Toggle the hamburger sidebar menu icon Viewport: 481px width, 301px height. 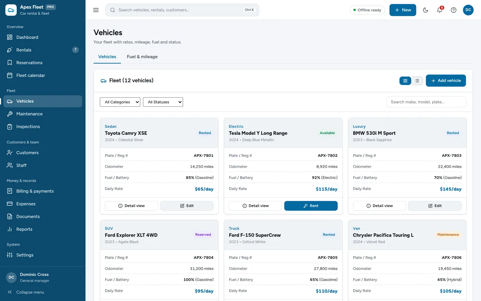96,10
